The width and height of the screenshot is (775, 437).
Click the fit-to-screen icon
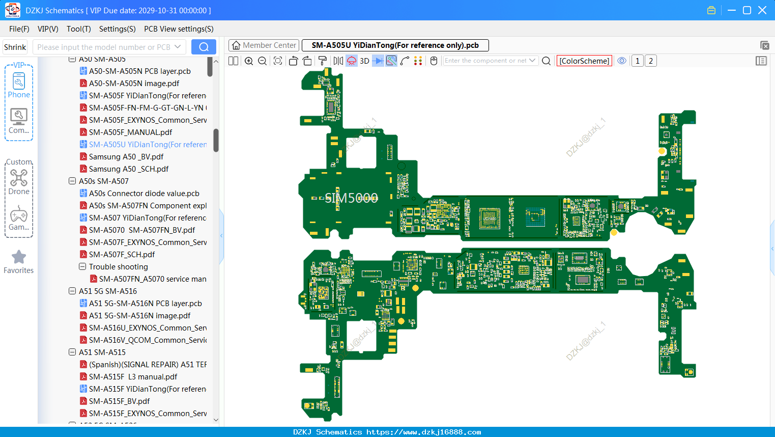[278, 61]
